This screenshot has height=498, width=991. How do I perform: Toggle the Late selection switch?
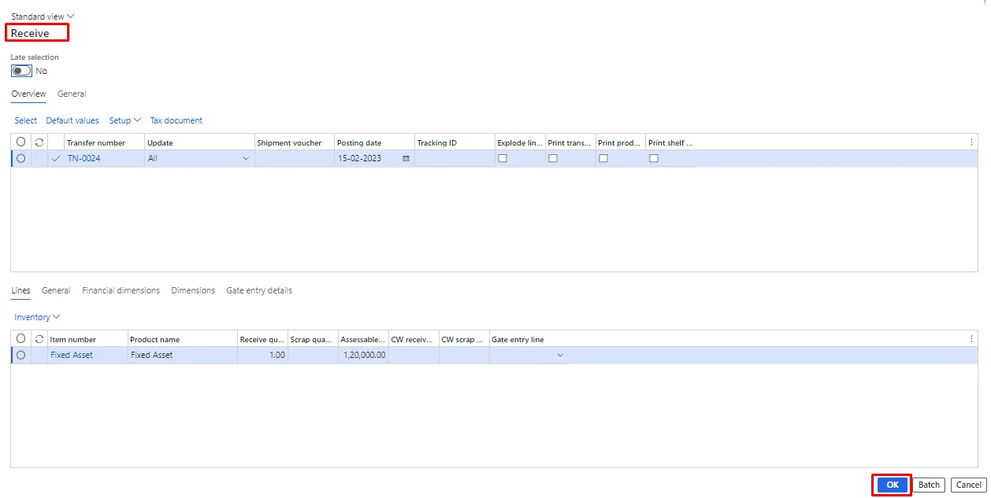(21, 71)
